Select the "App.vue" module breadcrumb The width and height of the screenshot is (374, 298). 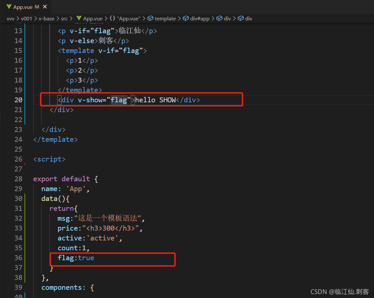[x=128, y=18]
